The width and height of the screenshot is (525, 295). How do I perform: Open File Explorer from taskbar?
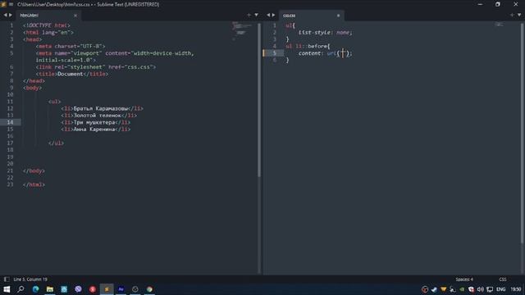pos(50,289)
